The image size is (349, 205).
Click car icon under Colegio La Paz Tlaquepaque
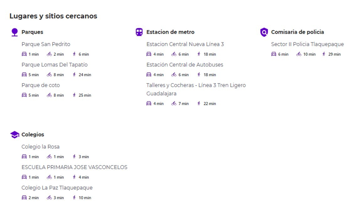24,198
